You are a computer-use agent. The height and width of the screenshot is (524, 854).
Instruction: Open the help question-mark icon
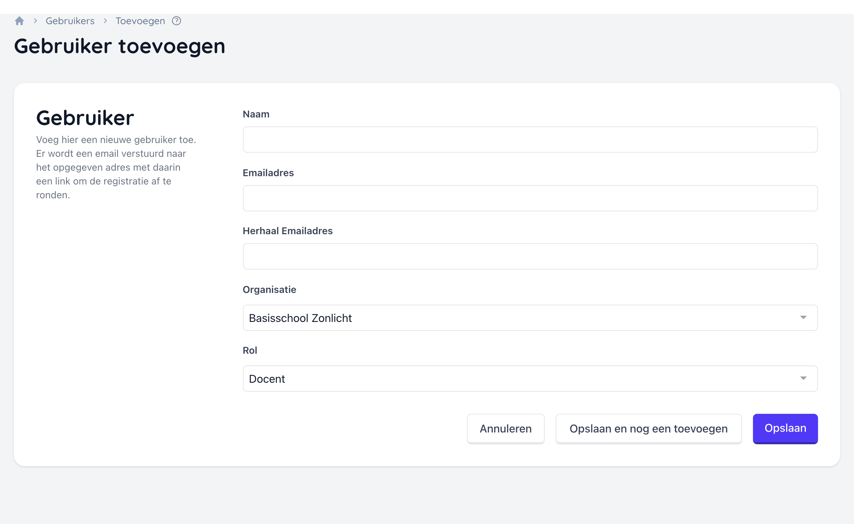176,21
